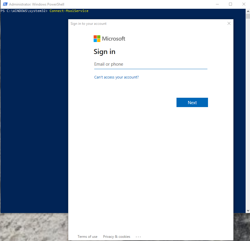The width and height of the screenshot is (250, 241).
Task: Close the Sign in to your account dialog
Action: point(229,23)
